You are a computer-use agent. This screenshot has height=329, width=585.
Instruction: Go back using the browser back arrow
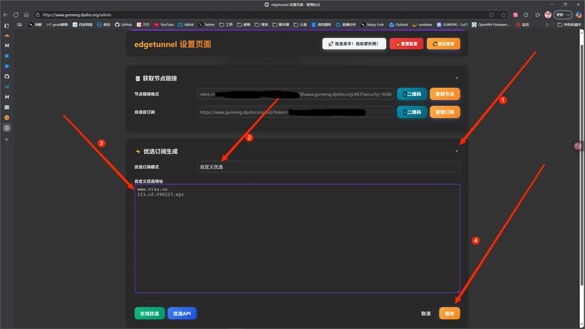[x=6, y=15]
